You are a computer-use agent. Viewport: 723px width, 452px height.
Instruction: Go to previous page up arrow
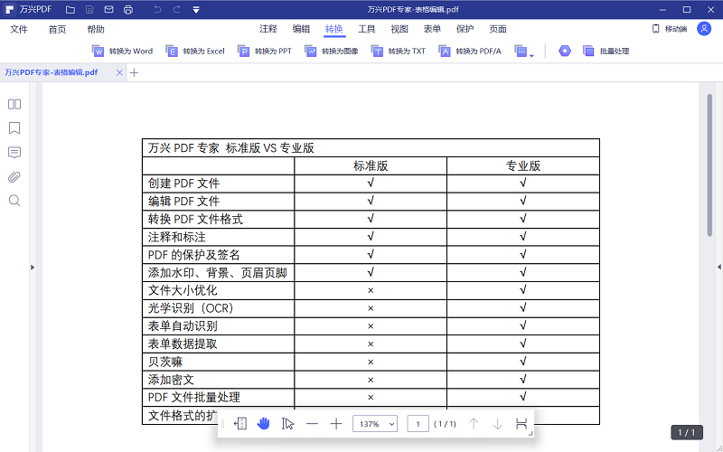coord(474,423)
